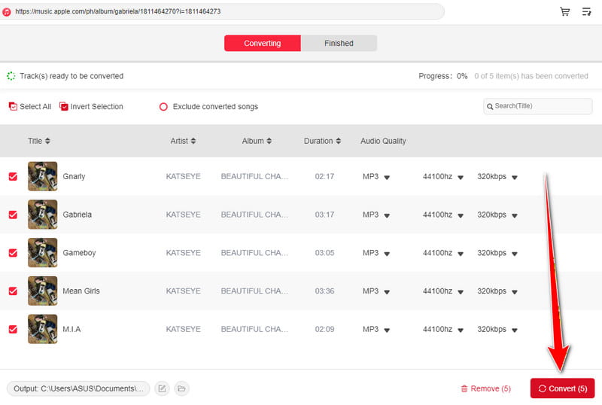Uncheck the Gameboy track checkbox

coord(13,253)
